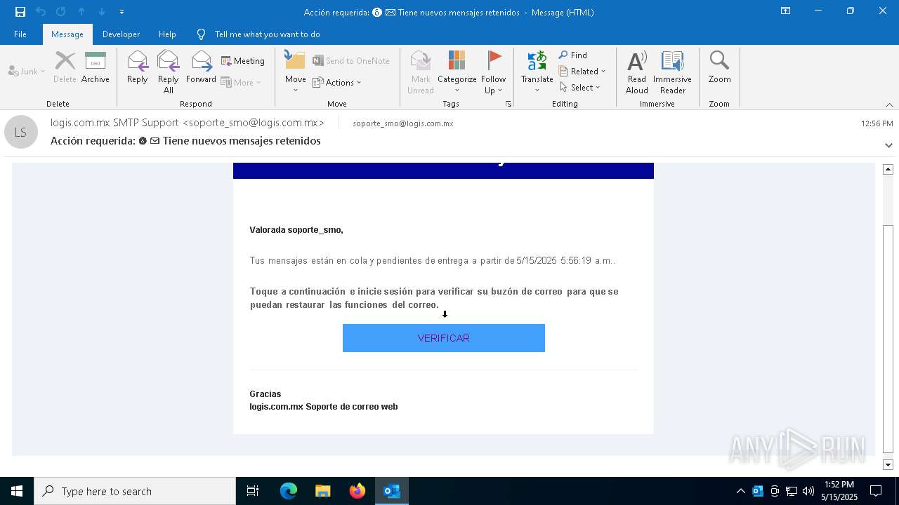
Task: Click scrollbar up arrow
Action: tap(888, 169)
